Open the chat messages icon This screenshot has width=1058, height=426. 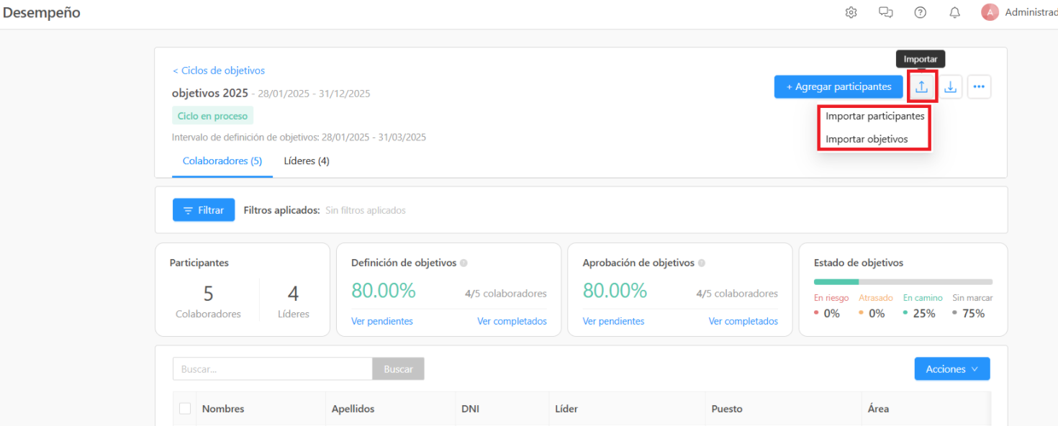(885, 12)
